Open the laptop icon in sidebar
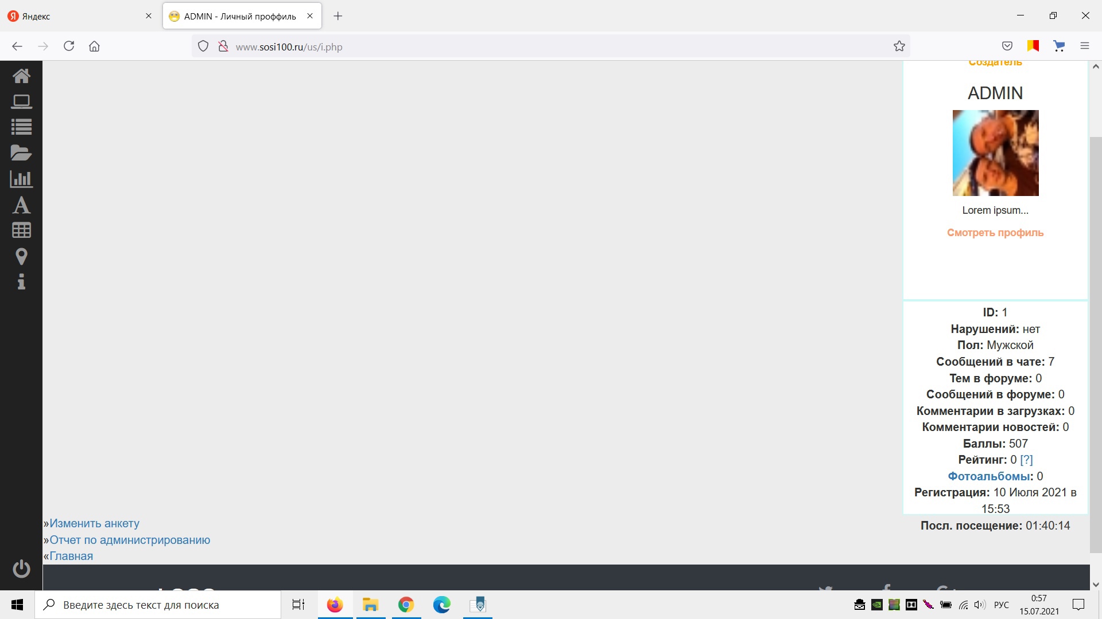1102x619 pixels. tap(21, 101)
